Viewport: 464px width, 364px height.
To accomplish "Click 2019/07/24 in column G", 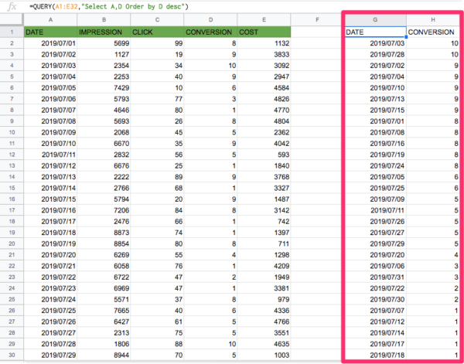I will [x=375, y=165].
